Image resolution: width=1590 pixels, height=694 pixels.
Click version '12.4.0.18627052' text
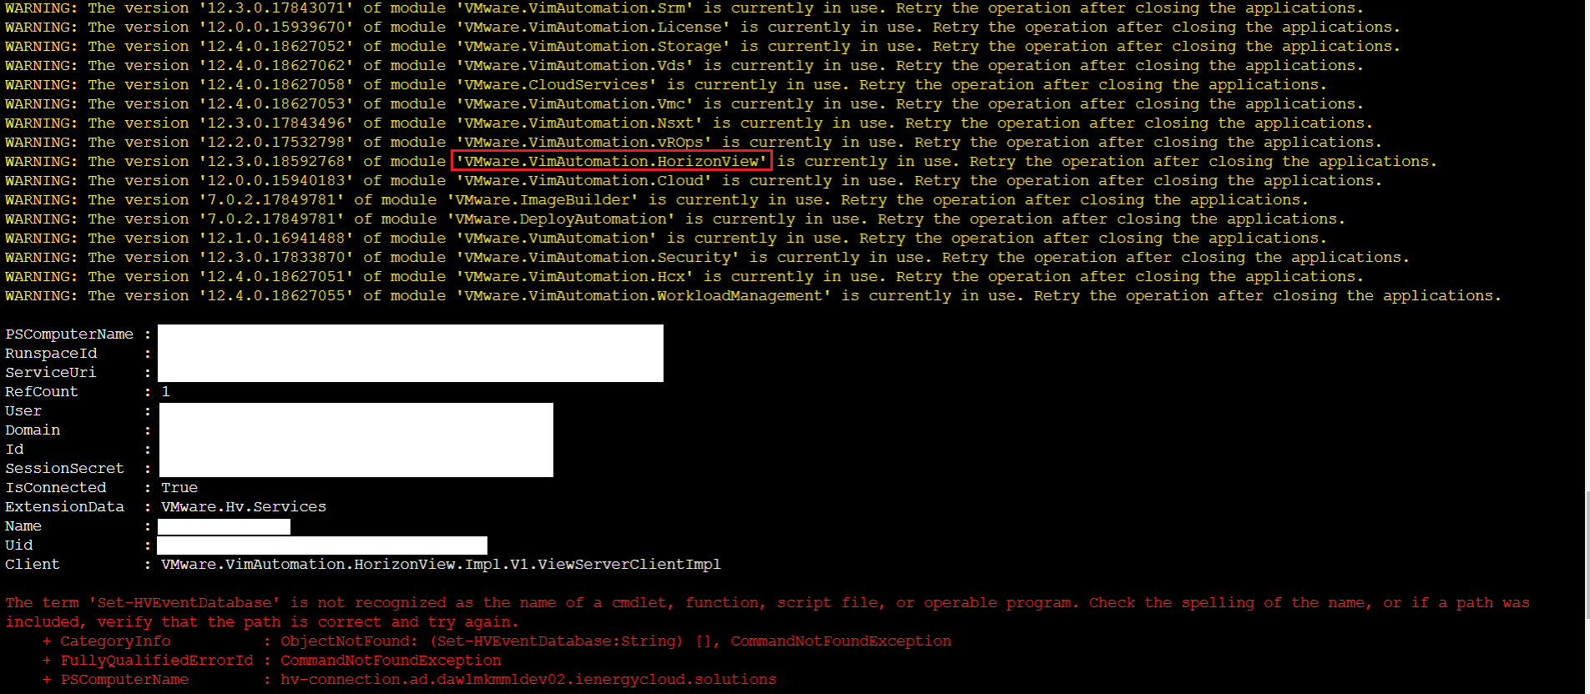tap(276, 47)
